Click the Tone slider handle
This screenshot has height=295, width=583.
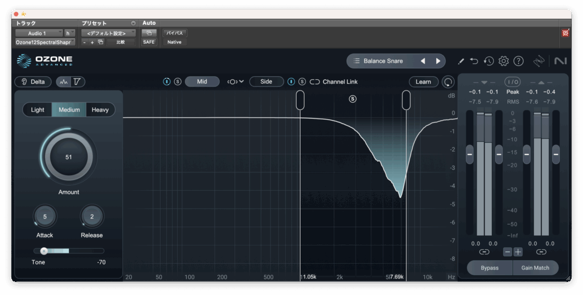tap(44, 251)
